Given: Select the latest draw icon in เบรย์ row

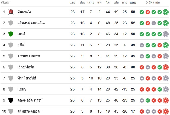Looking at the screenshot, I should (x=166, y=34).
